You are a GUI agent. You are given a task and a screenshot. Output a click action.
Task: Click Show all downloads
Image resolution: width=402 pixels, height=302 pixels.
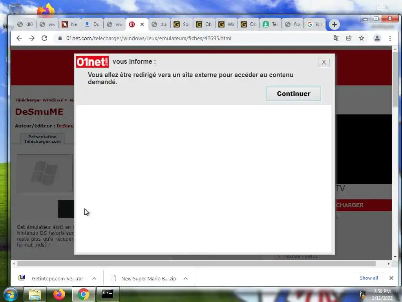click(369, 278)
